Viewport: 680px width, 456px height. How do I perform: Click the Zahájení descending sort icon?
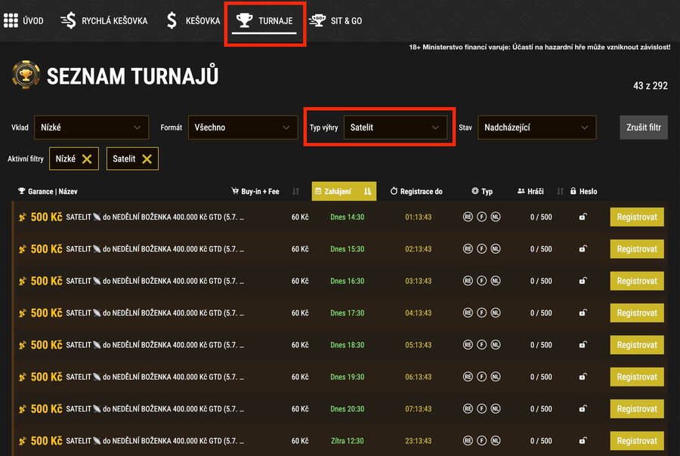367,191
